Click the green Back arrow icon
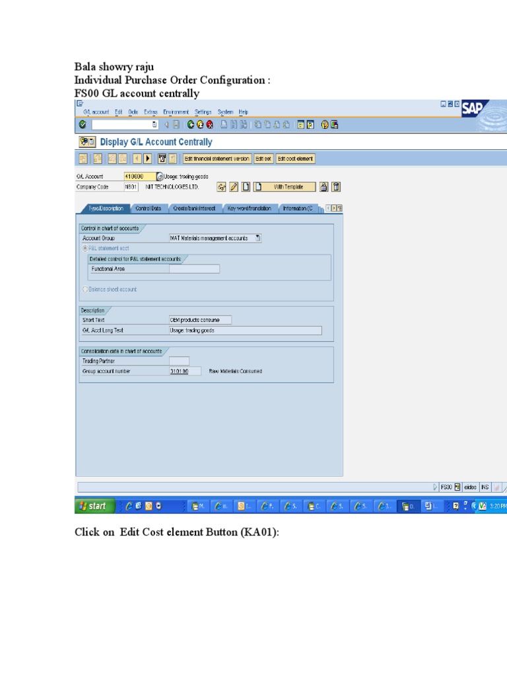The height and width of the screenshot is (677, 507). click(x=191, y=125)
